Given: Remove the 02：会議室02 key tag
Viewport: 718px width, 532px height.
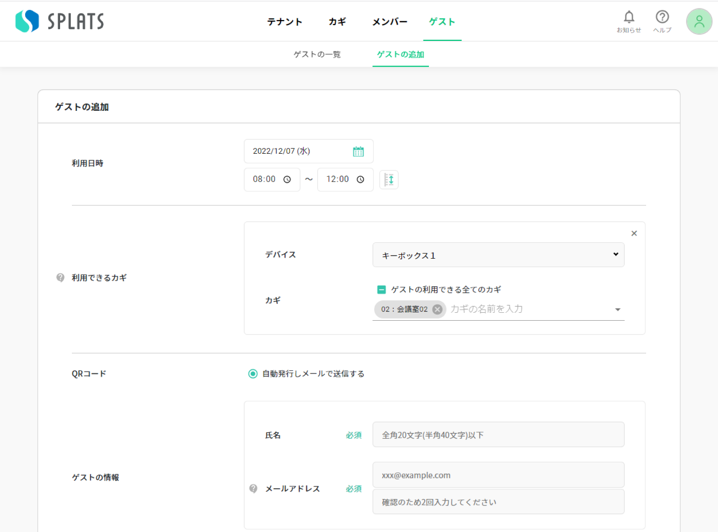Looking at the screenshot, I should [437, 309].
